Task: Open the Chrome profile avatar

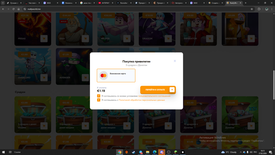Action: pyautogui.click(x=266, y=9)
